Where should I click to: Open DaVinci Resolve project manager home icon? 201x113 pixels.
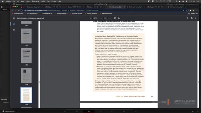193,111
